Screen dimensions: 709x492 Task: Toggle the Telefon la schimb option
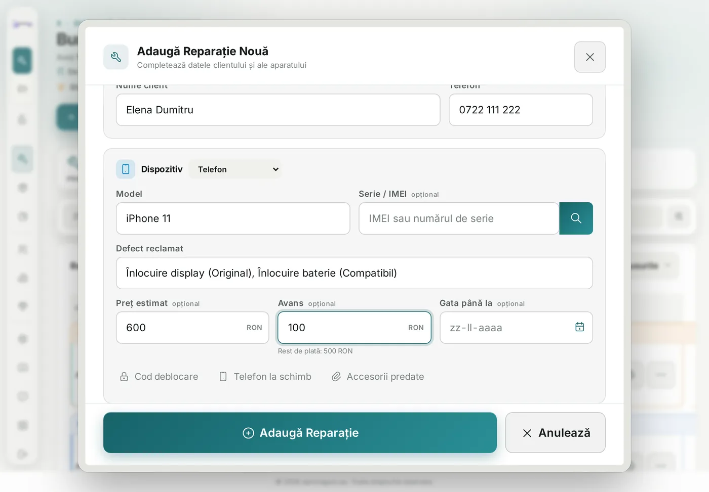click(265, 377)
